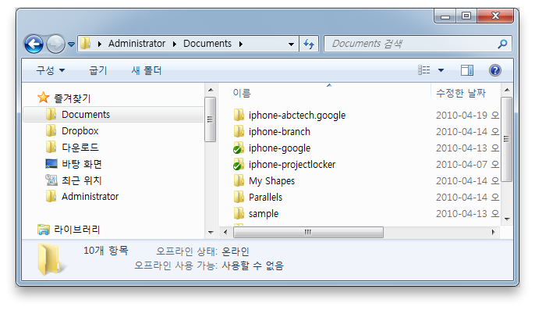This screenshot has width=535, height=310.
Task: Create a folder with 새 폴더
Action: 147,70
